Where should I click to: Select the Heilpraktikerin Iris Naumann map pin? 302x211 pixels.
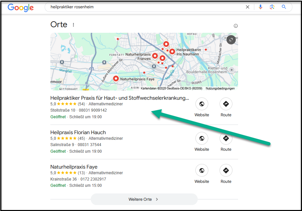click(x=172, y=52)
